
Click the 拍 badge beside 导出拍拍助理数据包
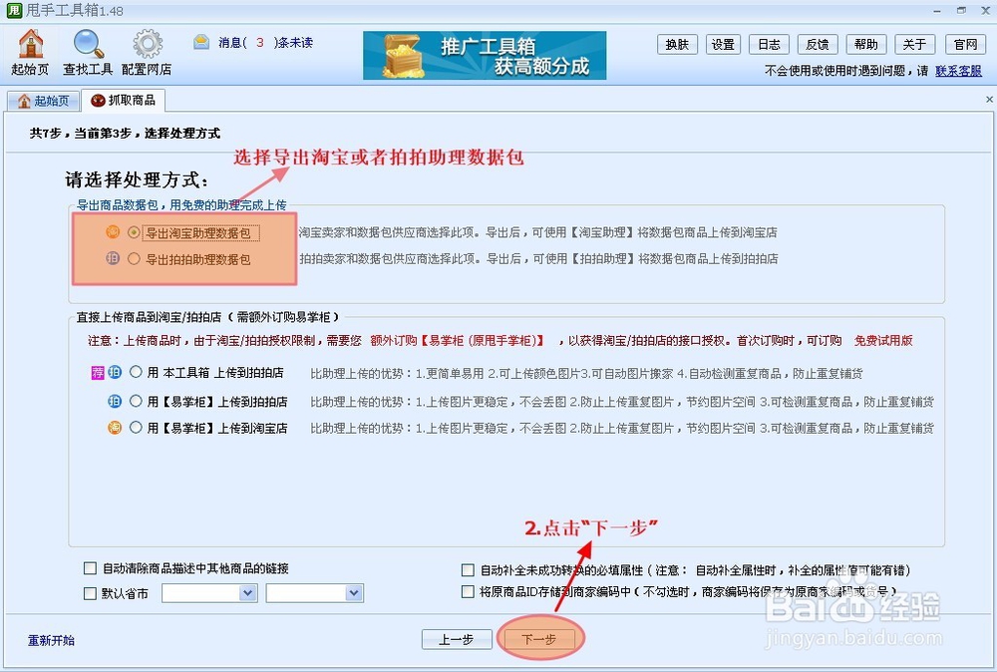coord(113,258)
